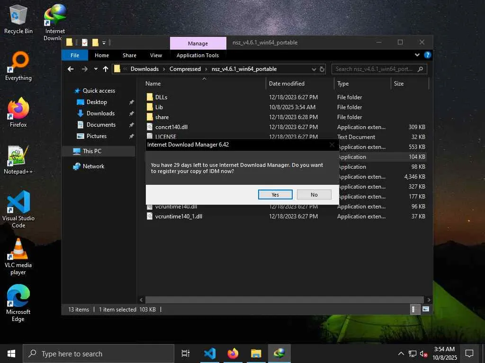Open the address bar history dropdown

coord(314,69)
